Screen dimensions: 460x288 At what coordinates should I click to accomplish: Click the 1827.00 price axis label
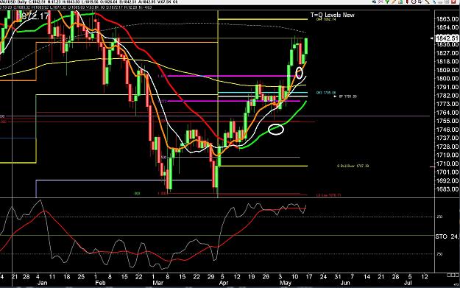click(447, 53)
